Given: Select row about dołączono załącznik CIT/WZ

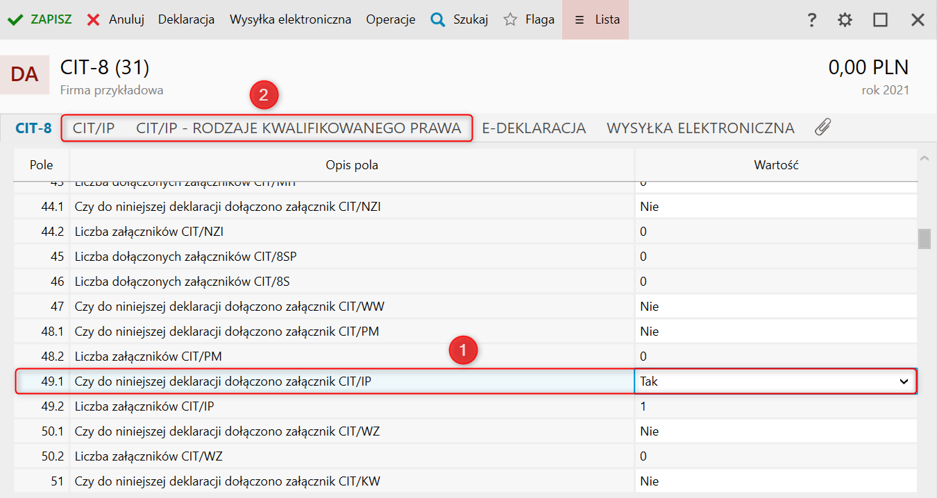Looking at the screenshot, I should pos(466,431).
